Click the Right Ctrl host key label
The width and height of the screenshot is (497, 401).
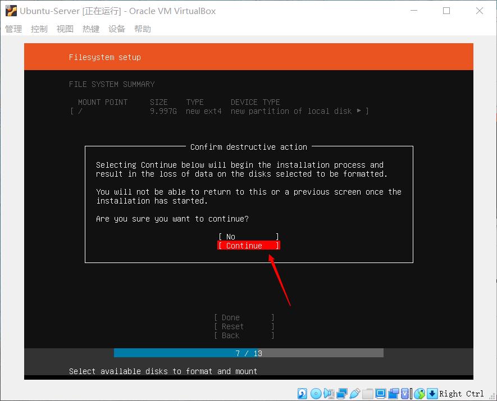click(461, 394)
